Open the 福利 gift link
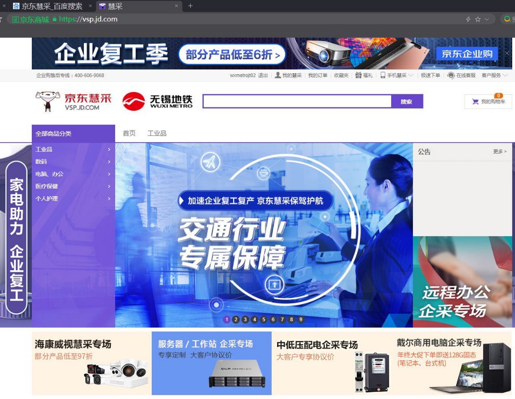The image size is (515, 399). point(364,75)
